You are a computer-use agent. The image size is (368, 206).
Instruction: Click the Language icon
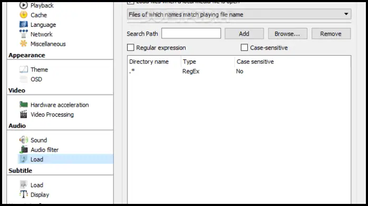(x=24, y=24)
